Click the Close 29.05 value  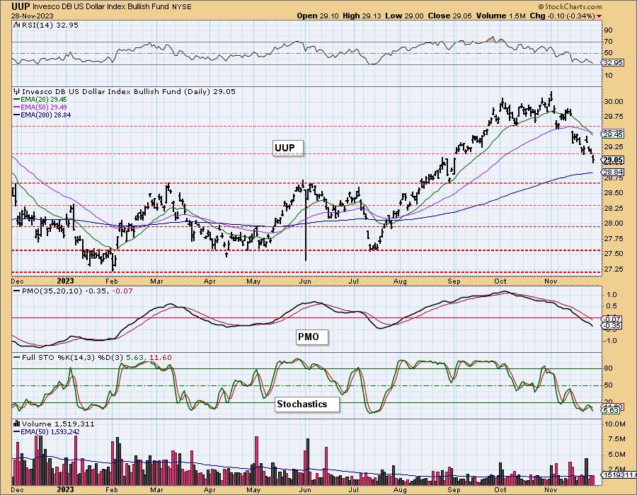click(449, 16)
